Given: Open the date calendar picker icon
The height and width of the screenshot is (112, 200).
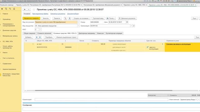Looking at the screenshot, I should pos(127,22).
